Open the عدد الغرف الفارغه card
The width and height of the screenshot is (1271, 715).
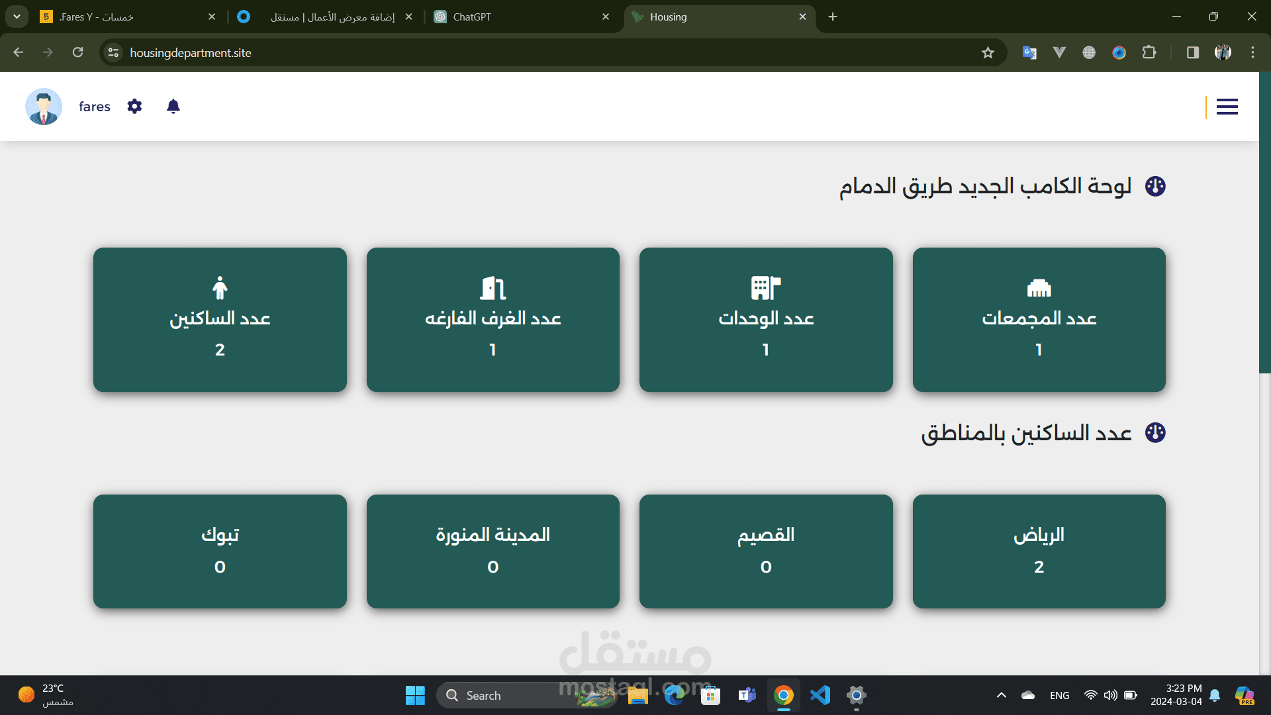[493, 320]
